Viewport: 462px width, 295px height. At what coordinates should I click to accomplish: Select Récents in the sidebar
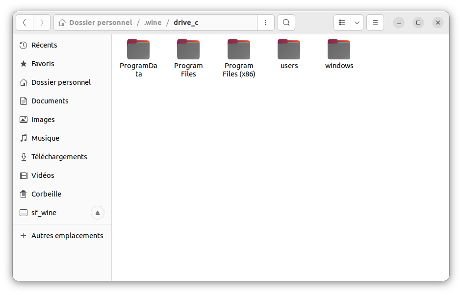[62, 45]
